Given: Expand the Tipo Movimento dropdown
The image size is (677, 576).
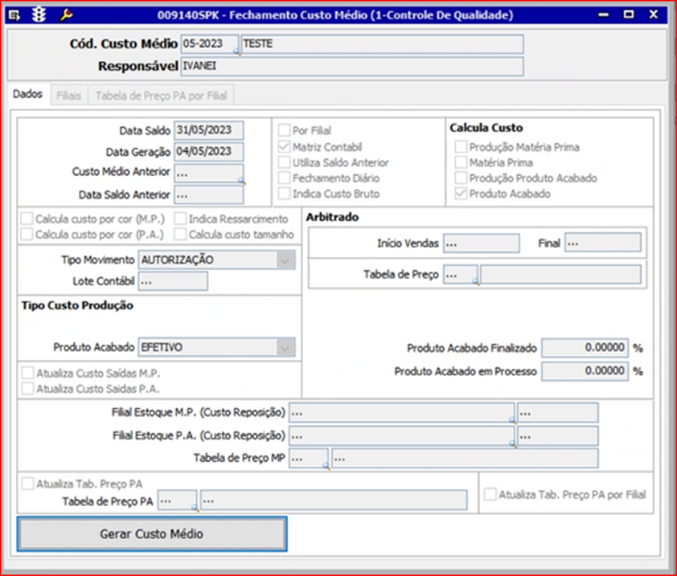Looking at the screenshot, I should coord(285,259).
